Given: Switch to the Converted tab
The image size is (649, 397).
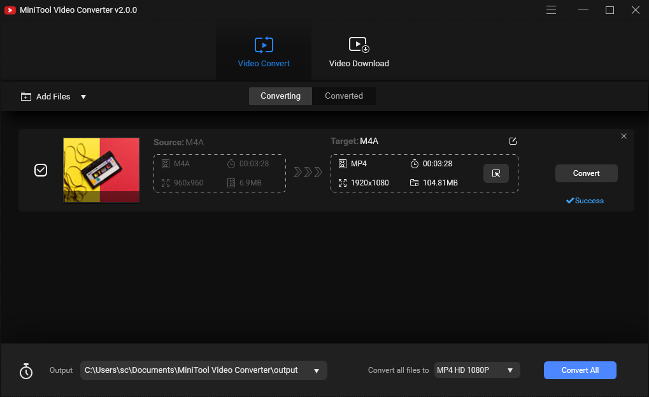Looking at the screenshot, I should (x=343, y=96).
